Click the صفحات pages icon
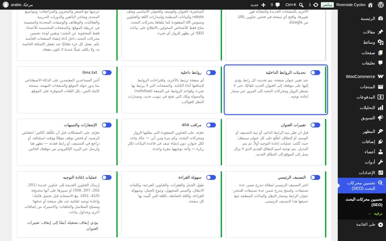This screenshot has height=241, width=386. coord(381,53)
